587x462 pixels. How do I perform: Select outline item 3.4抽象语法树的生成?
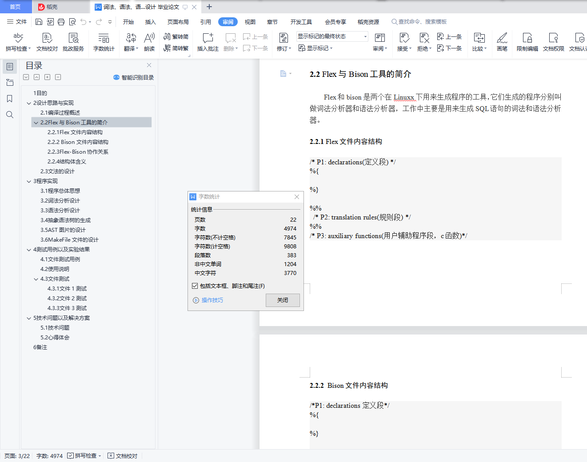[x=65, y=220]
